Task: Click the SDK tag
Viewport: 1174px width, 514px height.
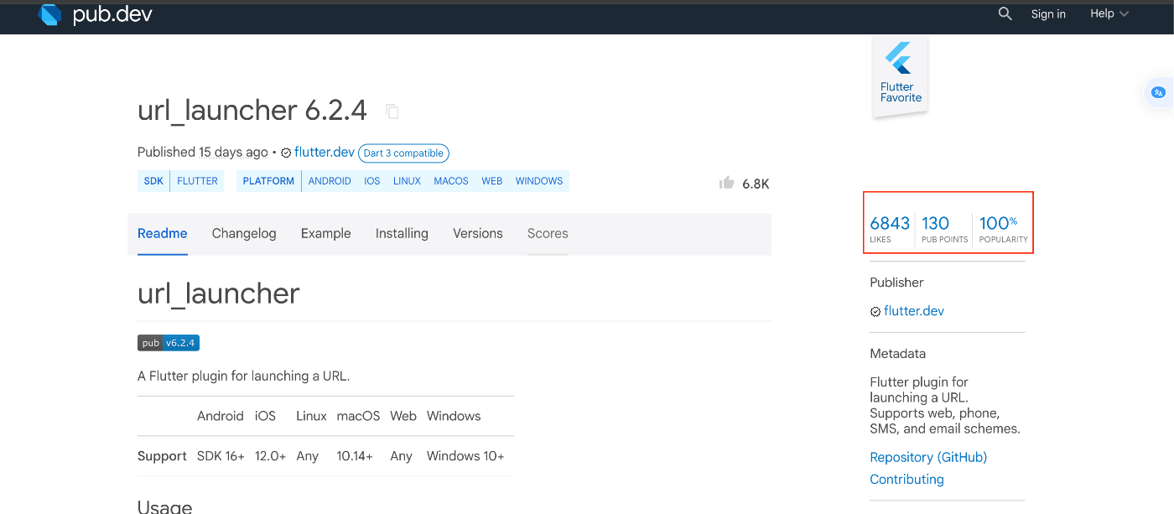Action: click(153, 181)
